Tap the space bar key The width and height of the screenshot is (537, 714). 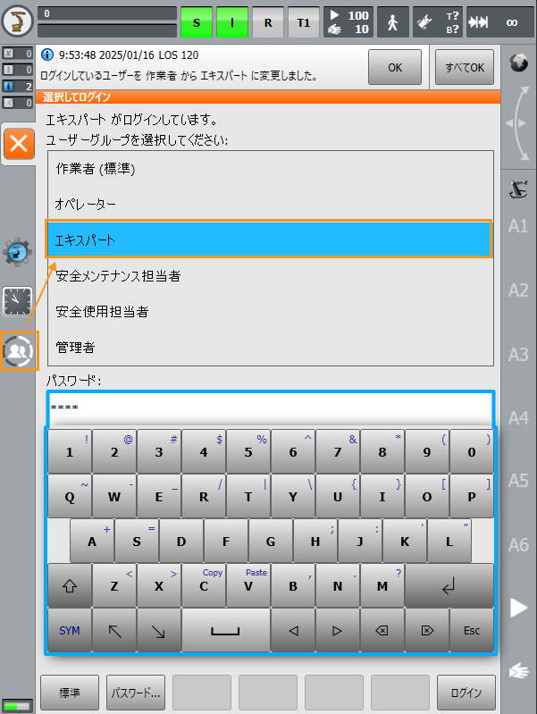coord(226,630)
